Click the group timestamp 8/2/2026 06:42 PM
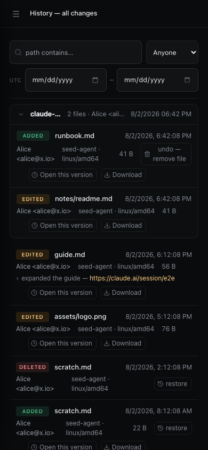This screenshot has width=208, height=450. click(161, 114)
